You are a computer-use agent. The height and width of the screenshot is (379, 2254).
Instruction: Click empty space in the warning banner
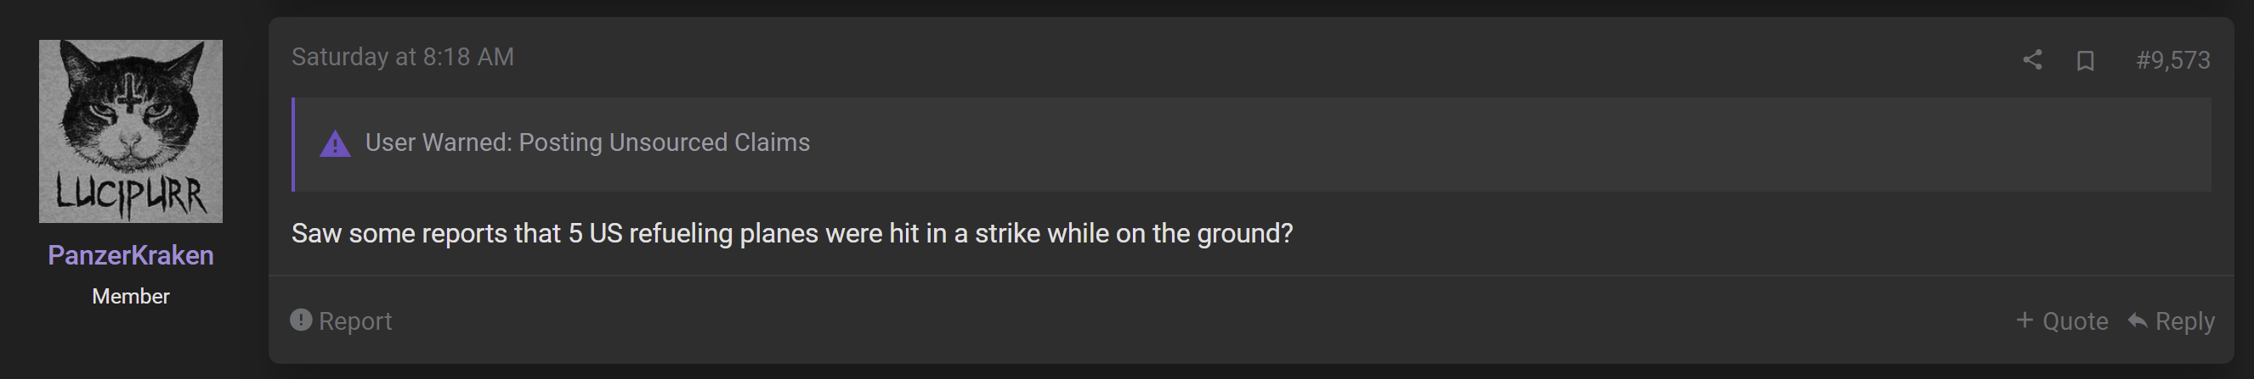1487,144
